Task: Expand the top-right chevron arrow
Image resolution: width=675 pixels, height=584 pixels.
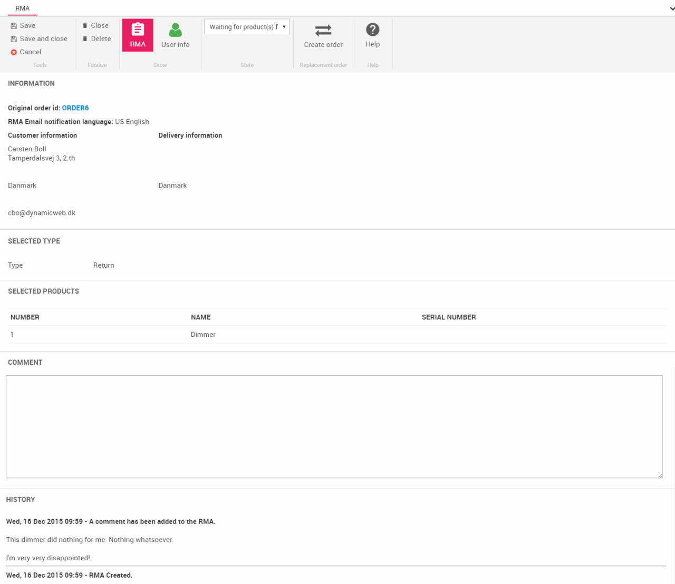Action: (x=671, y=8)
